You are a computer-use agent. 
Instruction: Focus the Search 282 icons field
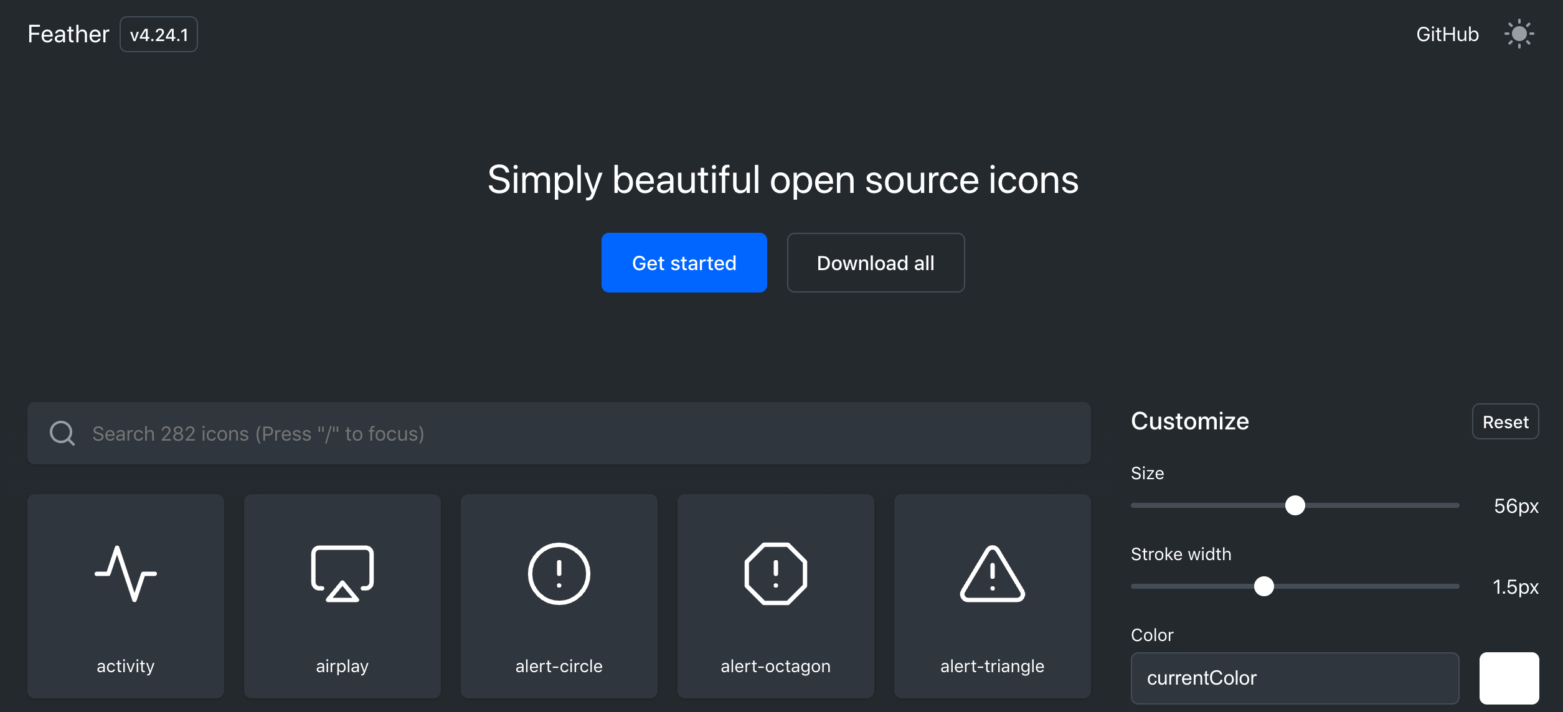pos(560,433)
